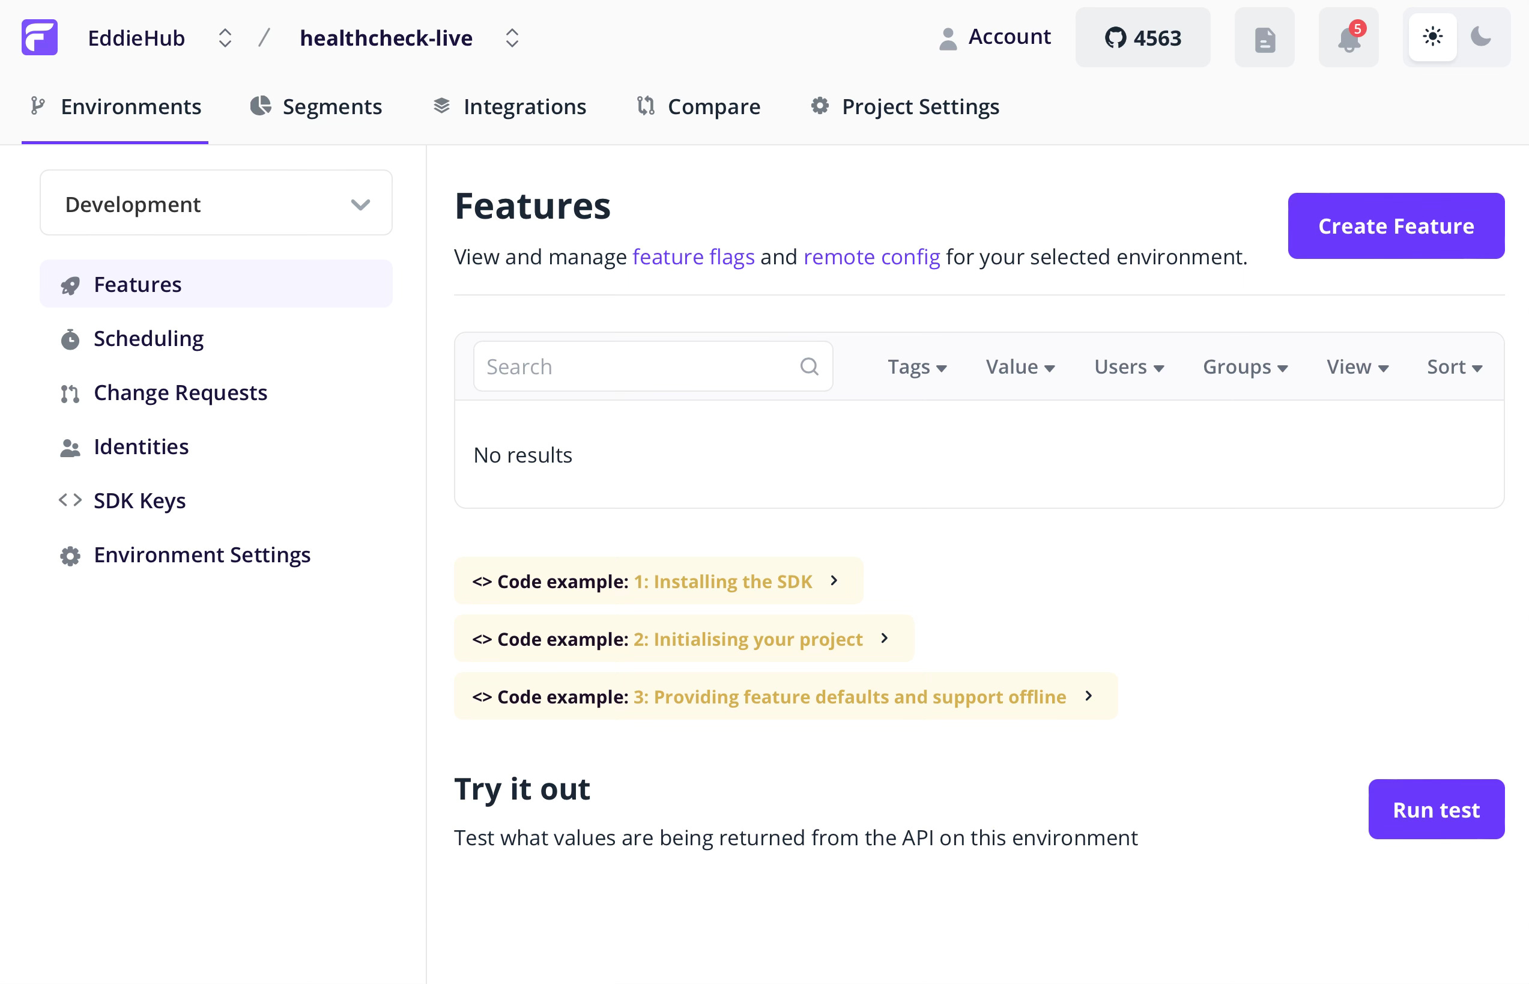Go to the Environments tab
1529x984 pixels.
[115, 107]
